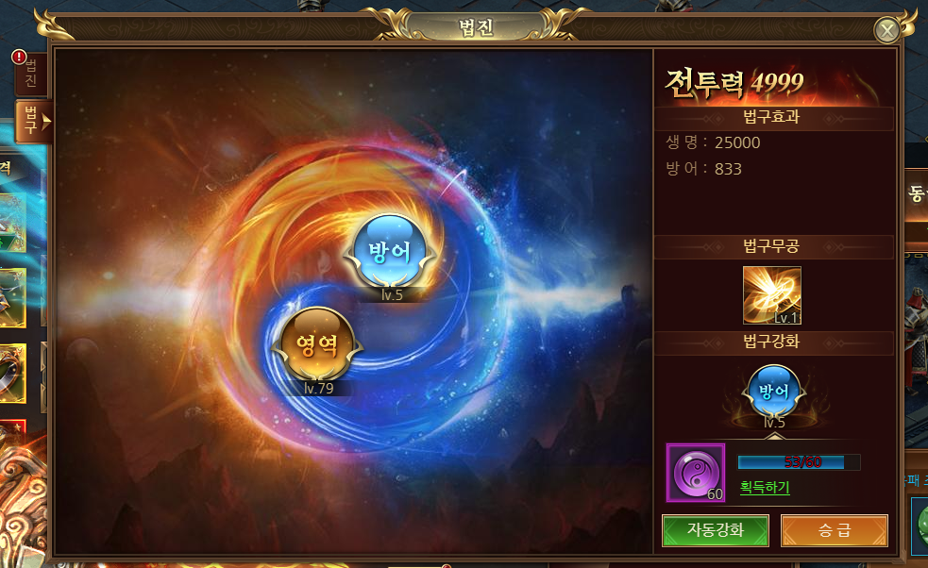Click the 자동강화 green button

tap(715, 530)
